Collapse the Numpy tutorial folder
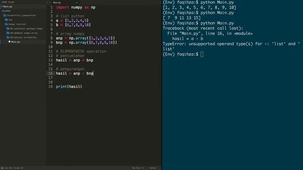The height and width of the screenshot is (170, 303). (18, 24)
